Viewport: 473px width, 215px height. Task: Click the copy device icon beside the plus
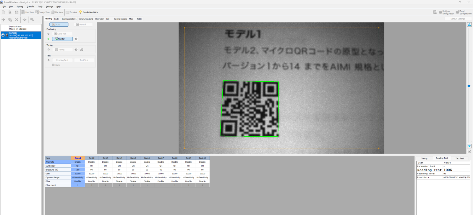point(10,20)
